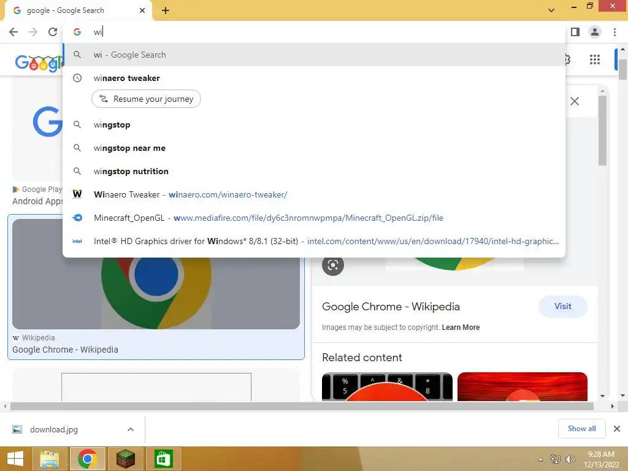
Task: Click the page's main vertical scrollbar thumb
Action: click(x=622, y=70)
